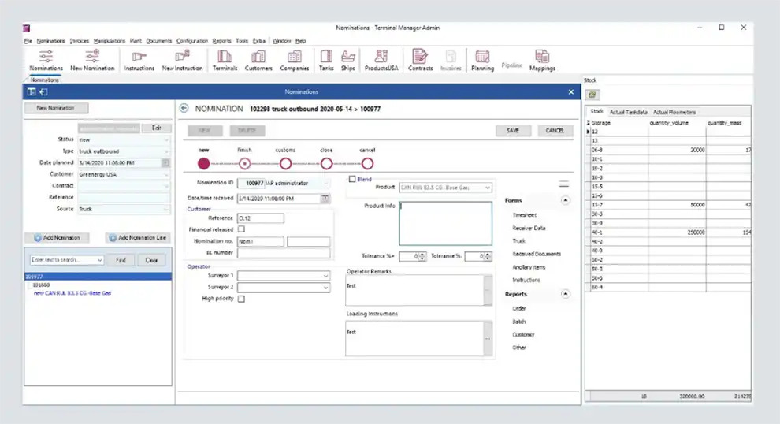Open the hamburger menu above Forms
780x424 pixels.
pyautogui.click(x=563, y=184)
